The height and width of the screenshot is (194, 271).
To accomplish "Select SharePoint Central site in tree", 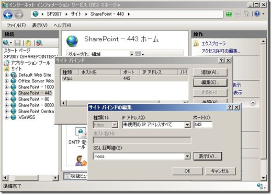I will tap(36, 111).
